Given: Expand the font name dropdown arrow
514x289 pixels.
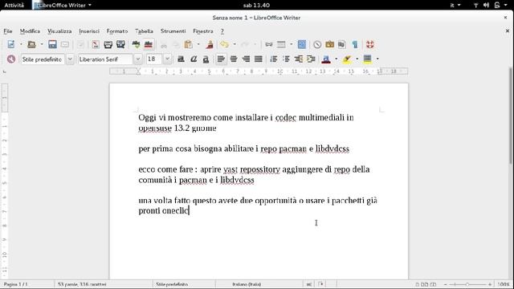Looking at the screenshot, I should pyautogui.click(x=138, y=59).
